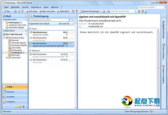Collapse the Favoritenordner section
This screenshot has height=115, width=168.
[x=26, y=19]
